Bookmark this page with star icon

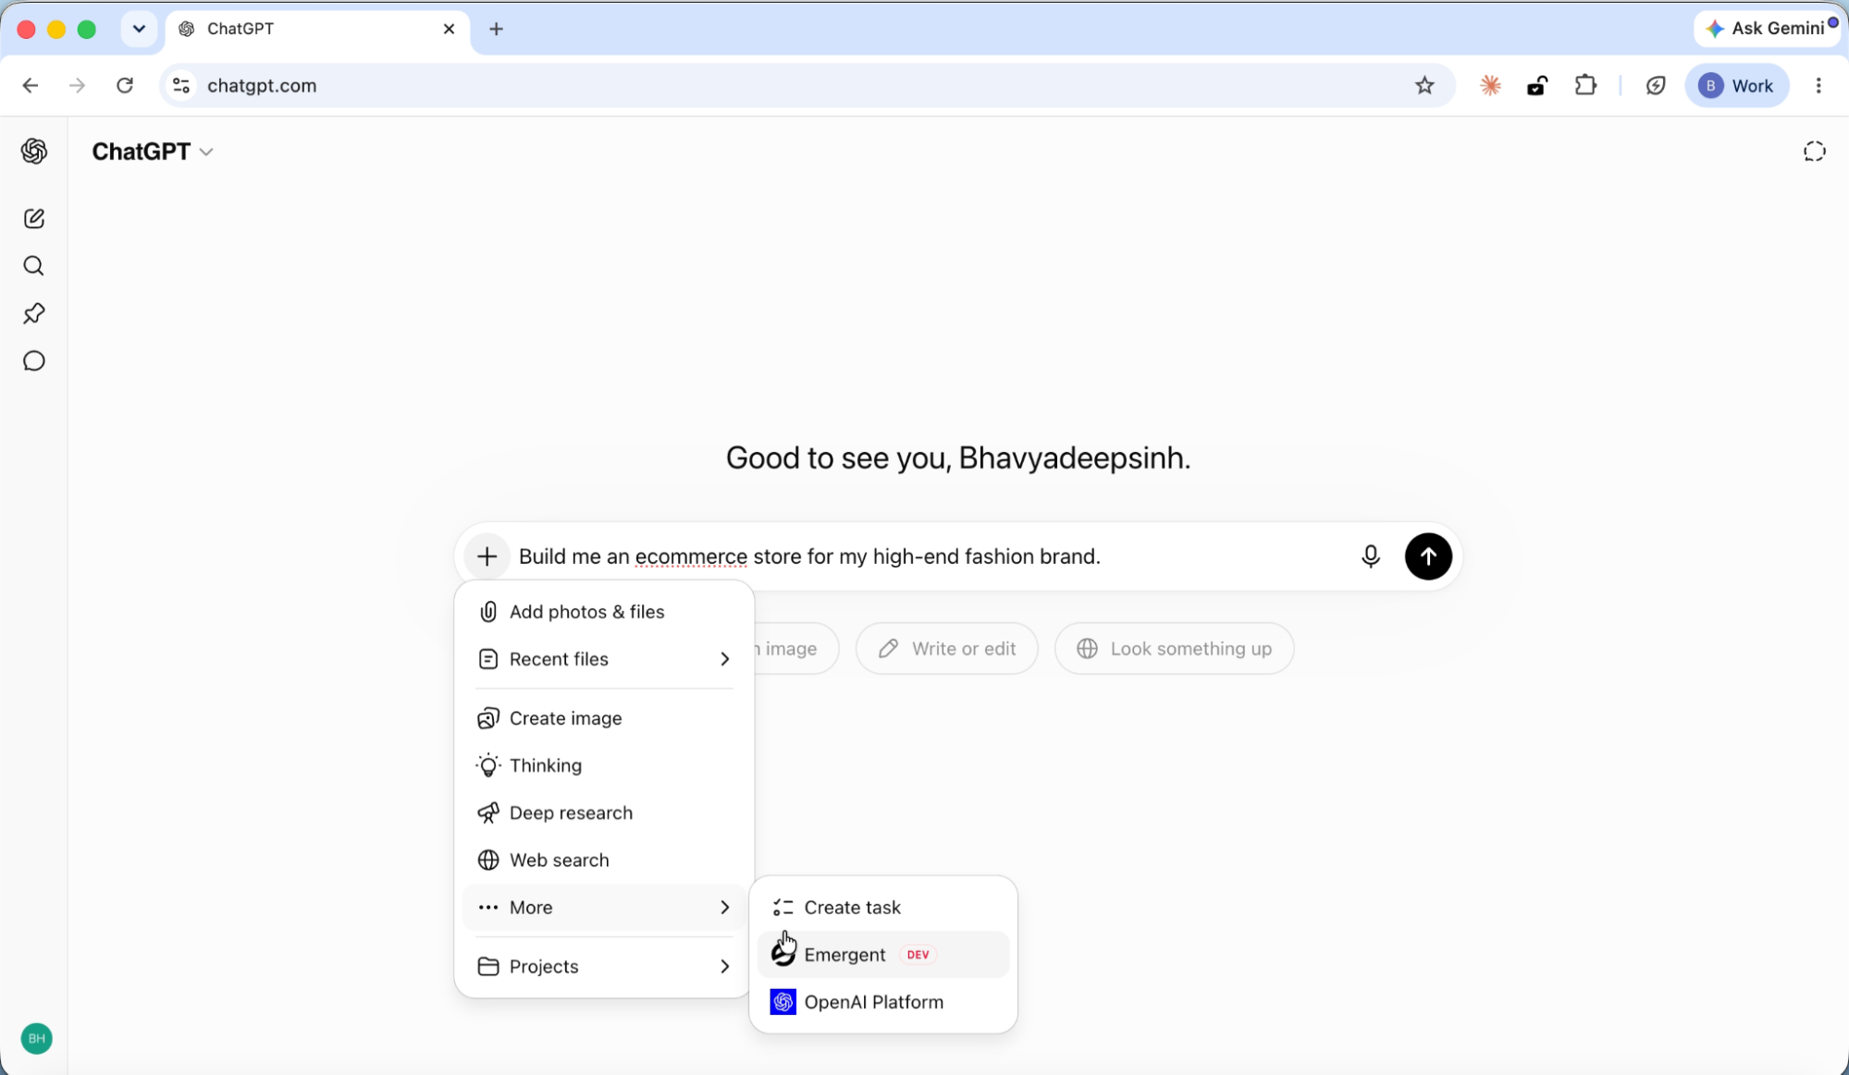[x=1424, y=85]
